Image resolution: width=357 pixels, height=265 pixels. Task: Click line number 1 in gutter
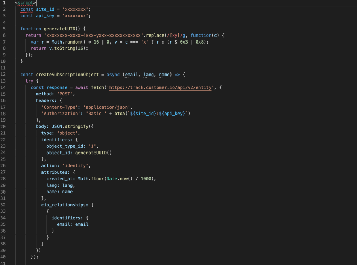coord(4,3)
